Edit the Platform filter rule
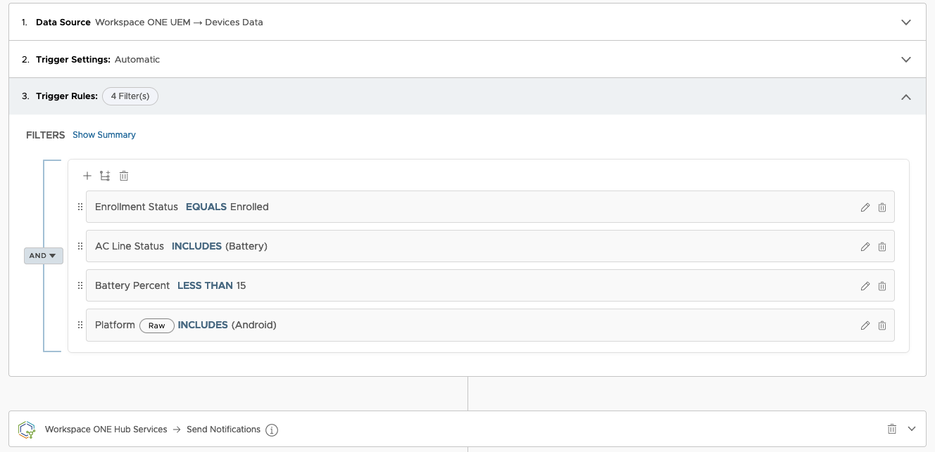935x452 pixels. tap(865, 325)
